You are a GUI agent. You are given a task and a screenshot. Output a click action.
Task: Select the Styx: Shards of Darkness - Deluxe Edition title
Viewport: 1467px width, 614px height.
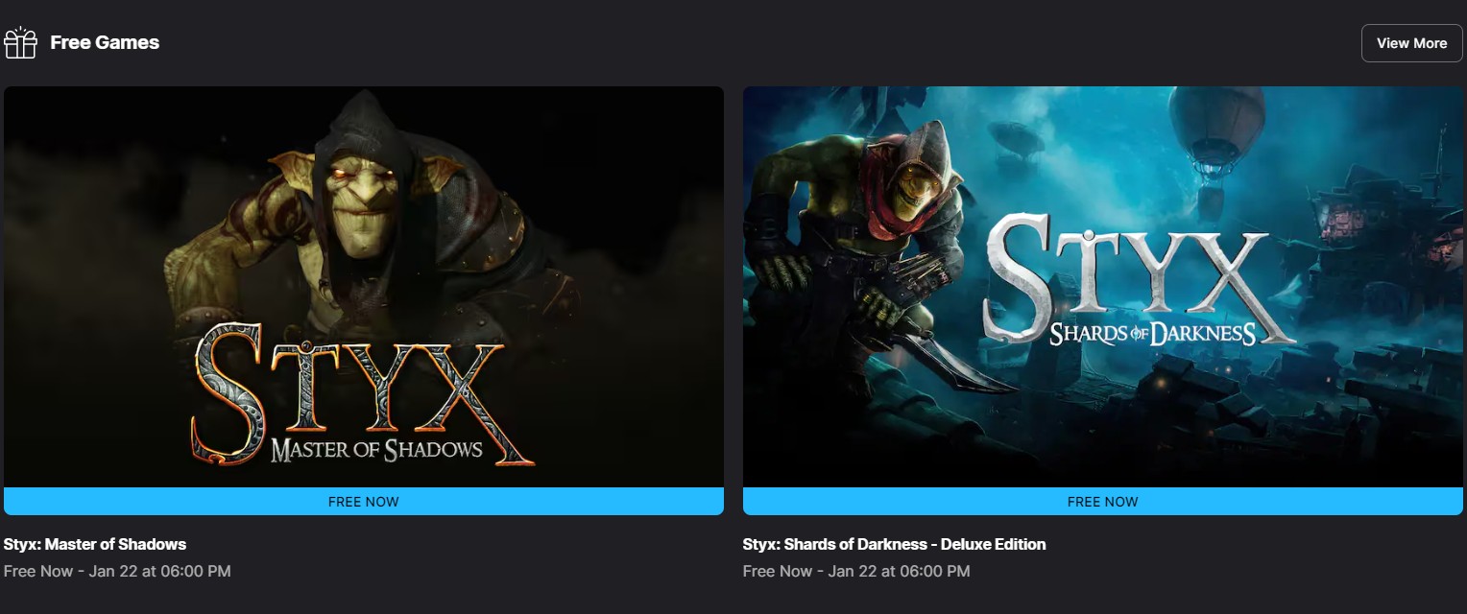pyautogui.click(x=894, y=544)
